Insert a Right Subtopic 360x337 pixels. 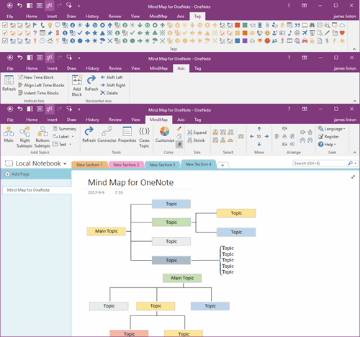click(24, 137)
